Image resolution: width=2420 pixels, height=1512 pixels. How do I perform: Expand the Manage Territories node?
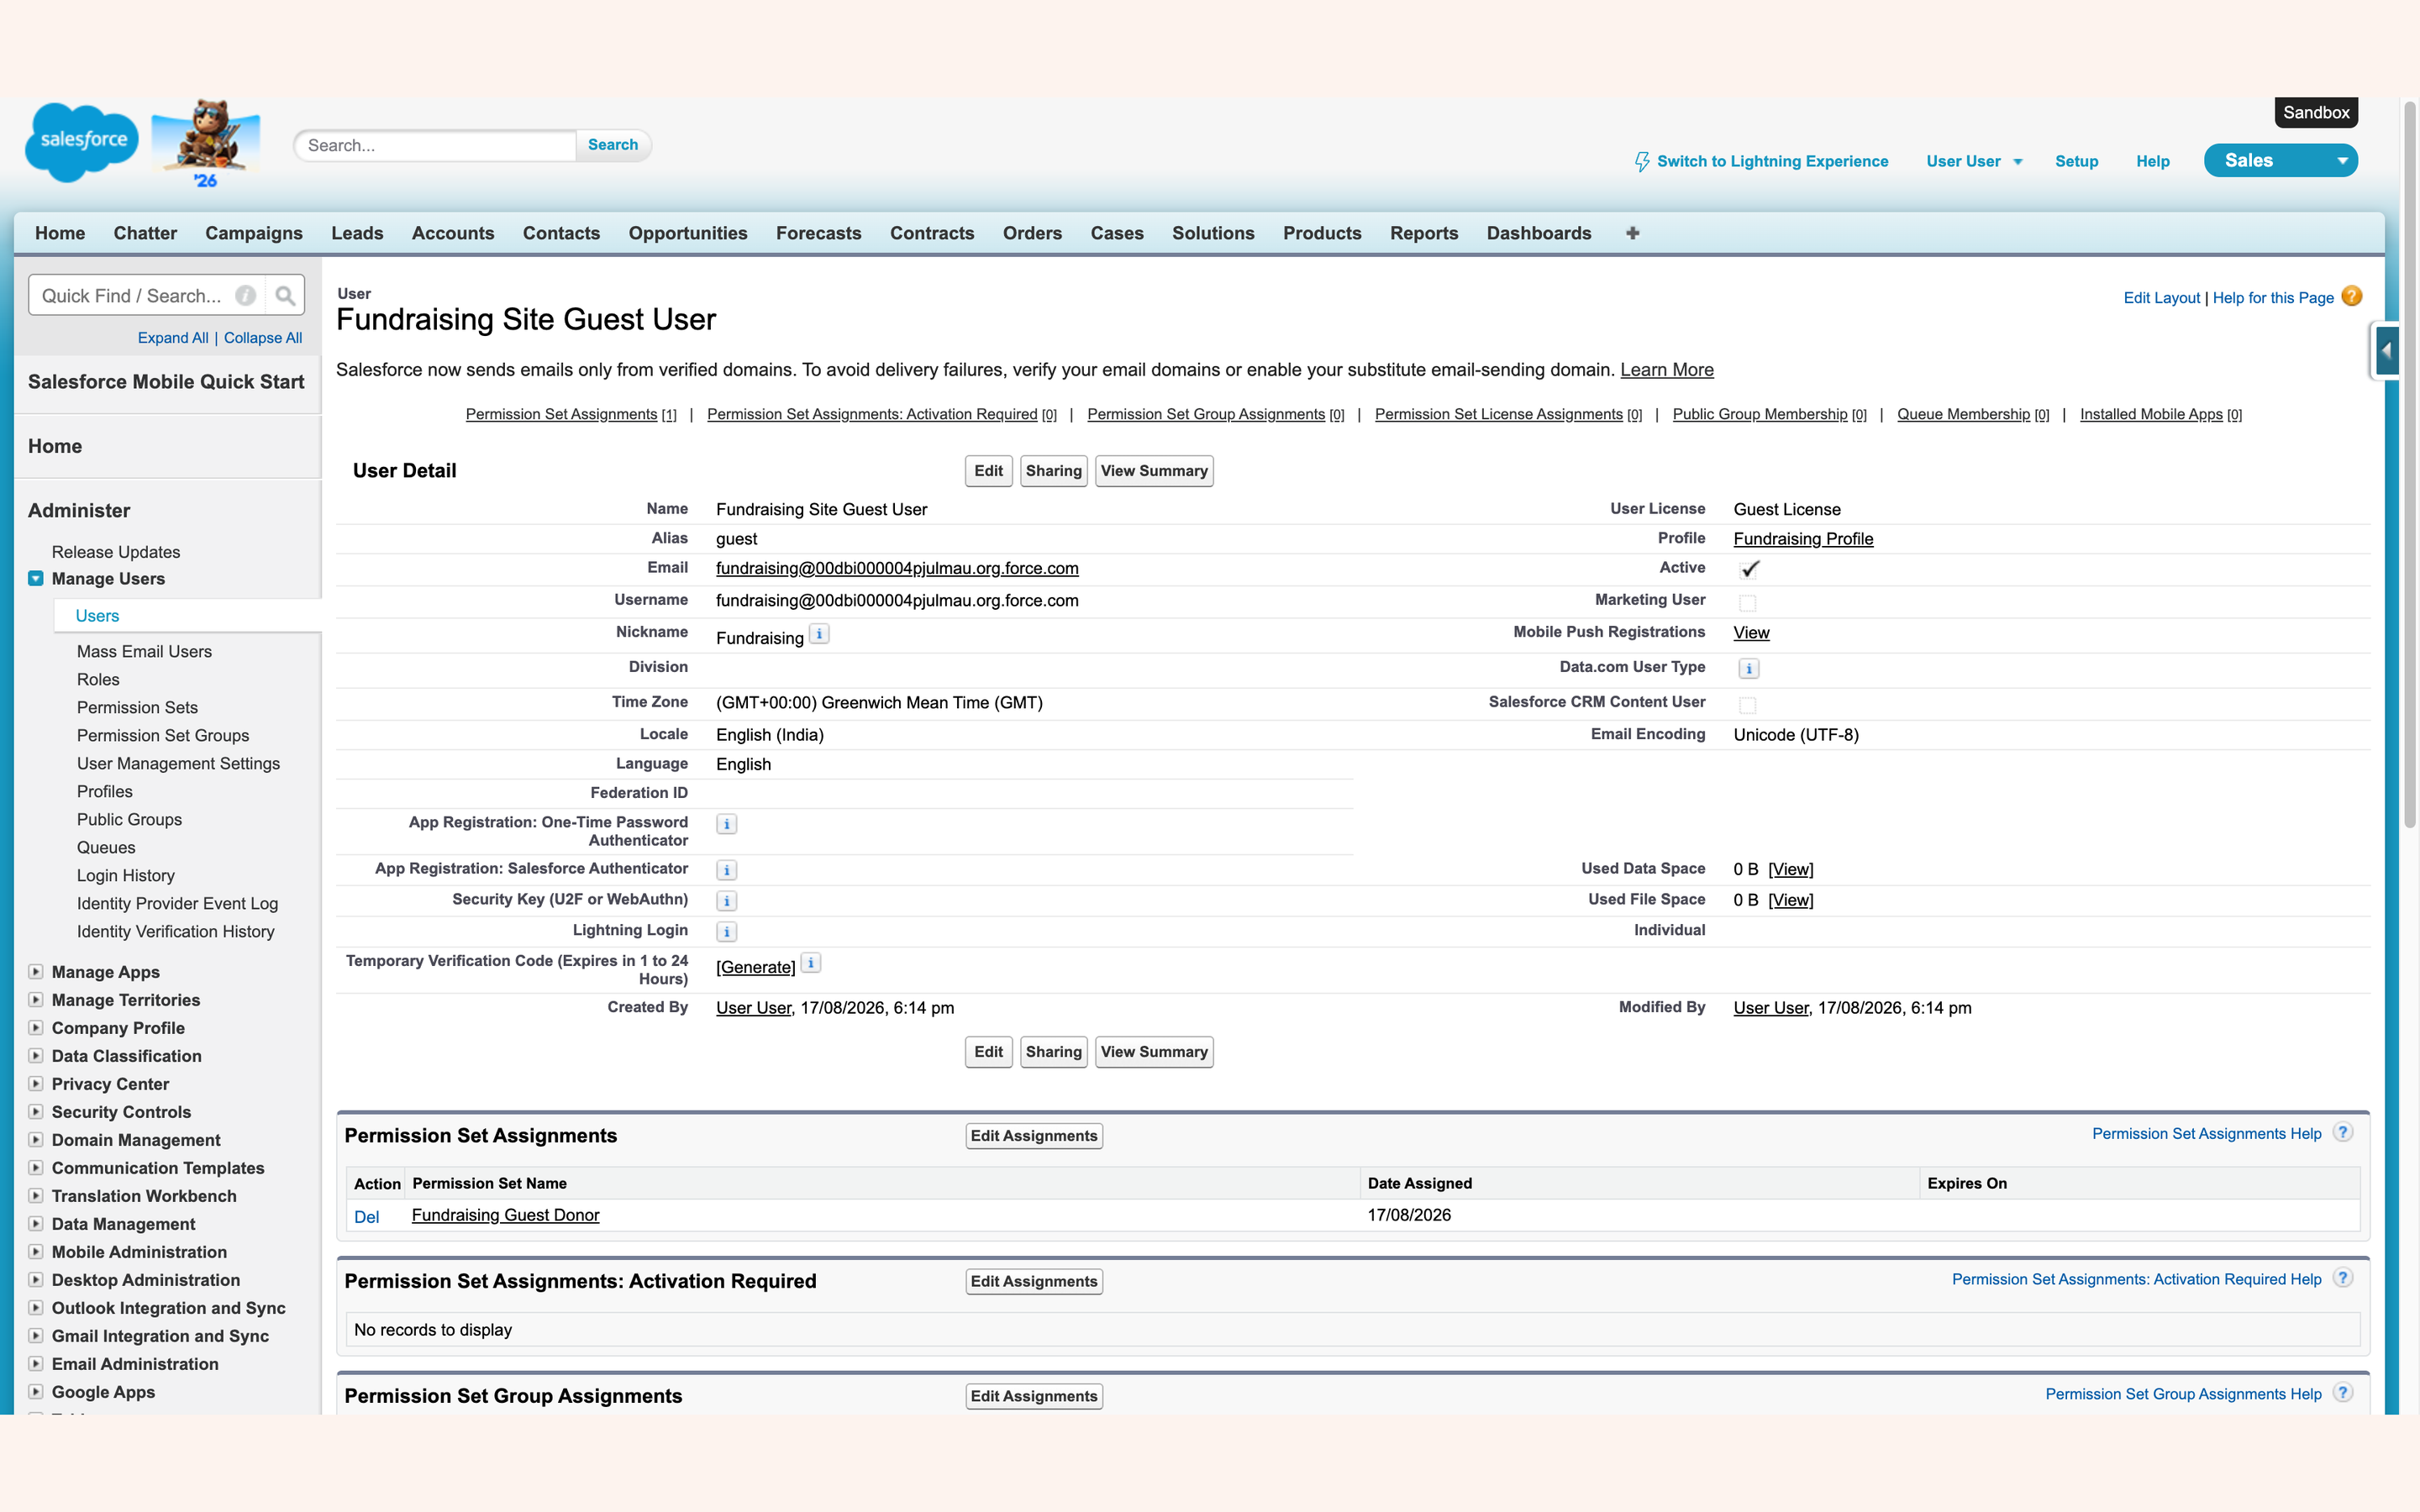coord(36,1000)
